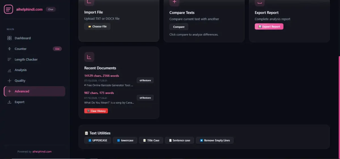Click the Dashboard grid icon
Screen dimensions: 340x159
click(x=9, y=38)
